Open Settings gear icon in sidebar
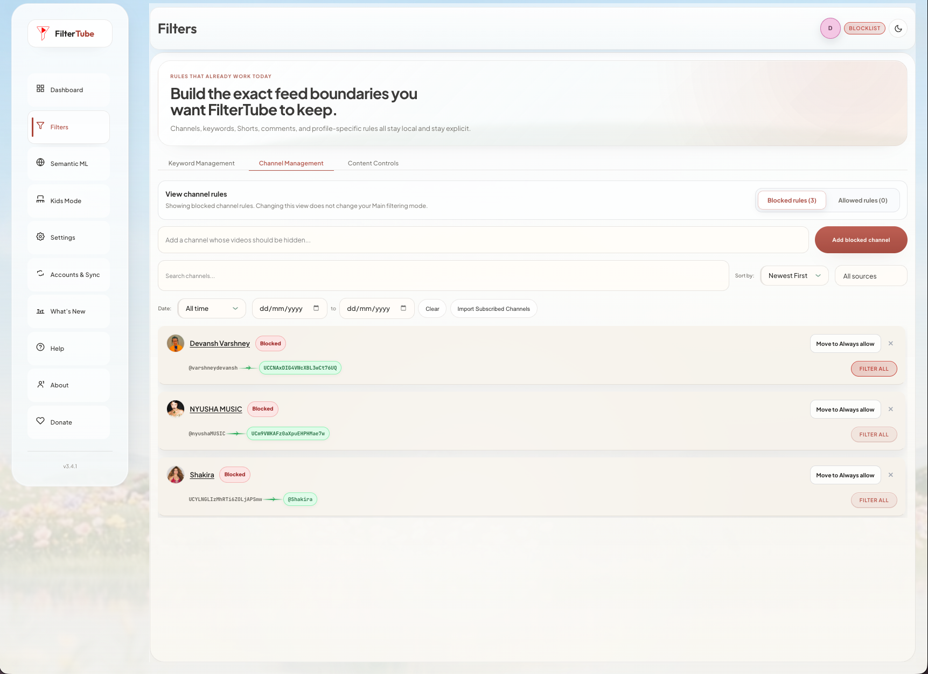Viewport: 928px width, 674px height. click(40, 237)
